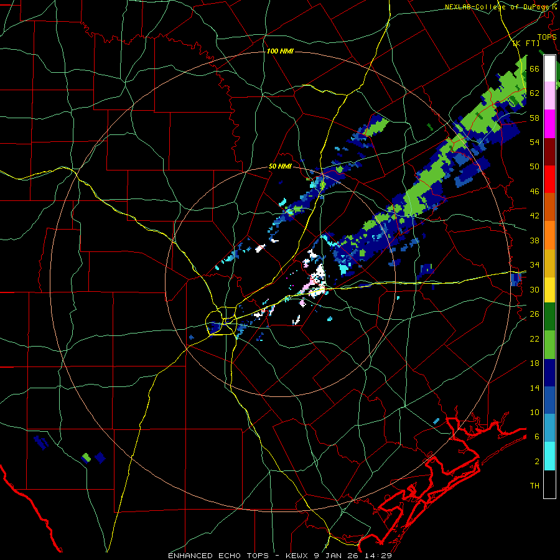Click the "TH" legend label
Image resolution: width=560 pixels, height=560 pixels.
click(x=534, y=486)
